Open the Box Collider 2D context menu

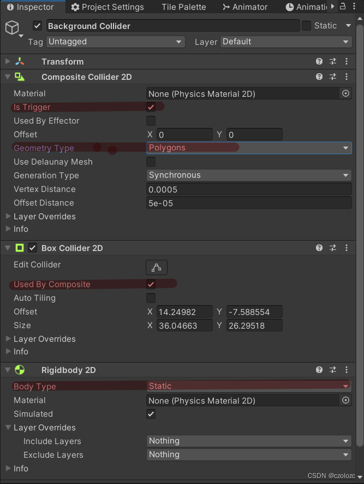click(x=347, y=248)
